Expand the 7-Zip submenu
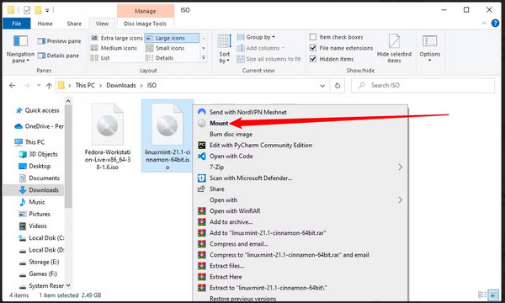The width and height of the screenshot is (505, 303). click(301, 167)
